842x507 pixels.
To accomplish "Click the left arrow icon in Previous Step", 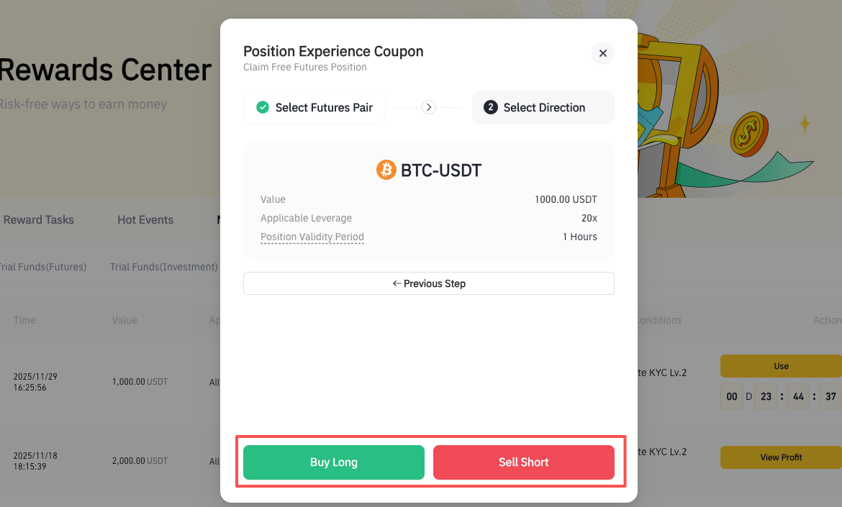I will 397,283.
